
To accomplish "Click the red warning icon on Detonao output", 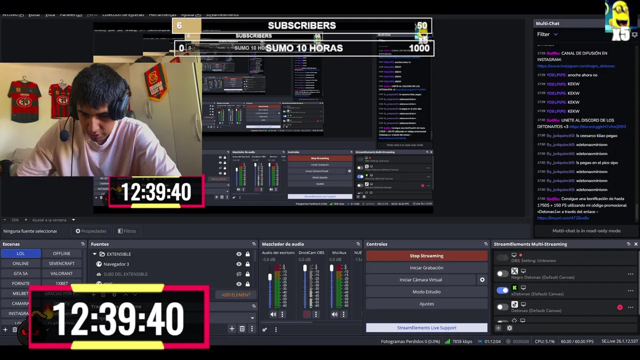I will click(x=620, y=307).
